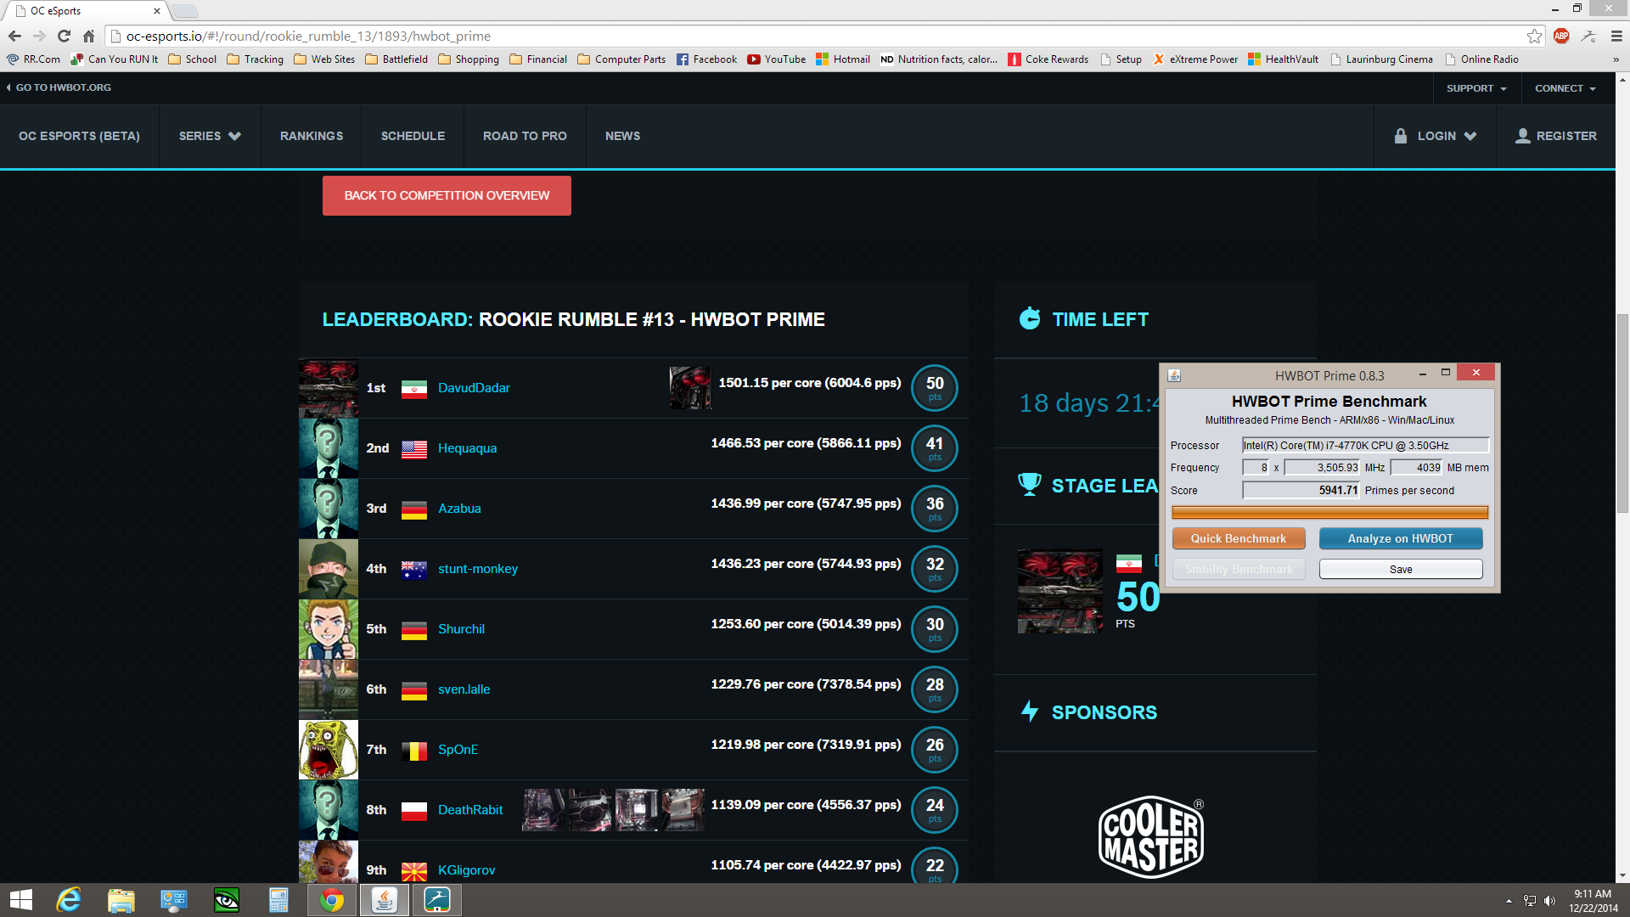View DavudDadar's rig screenshot thumbnail
This screenshot has height=917, width=1630.
point(690,388)
